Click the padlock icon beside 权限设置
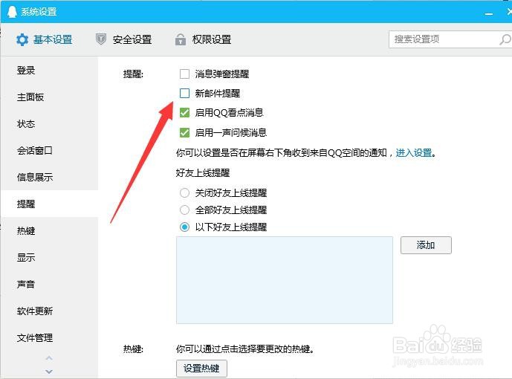This screenshot has height=379, width=512. pos(181,39)
